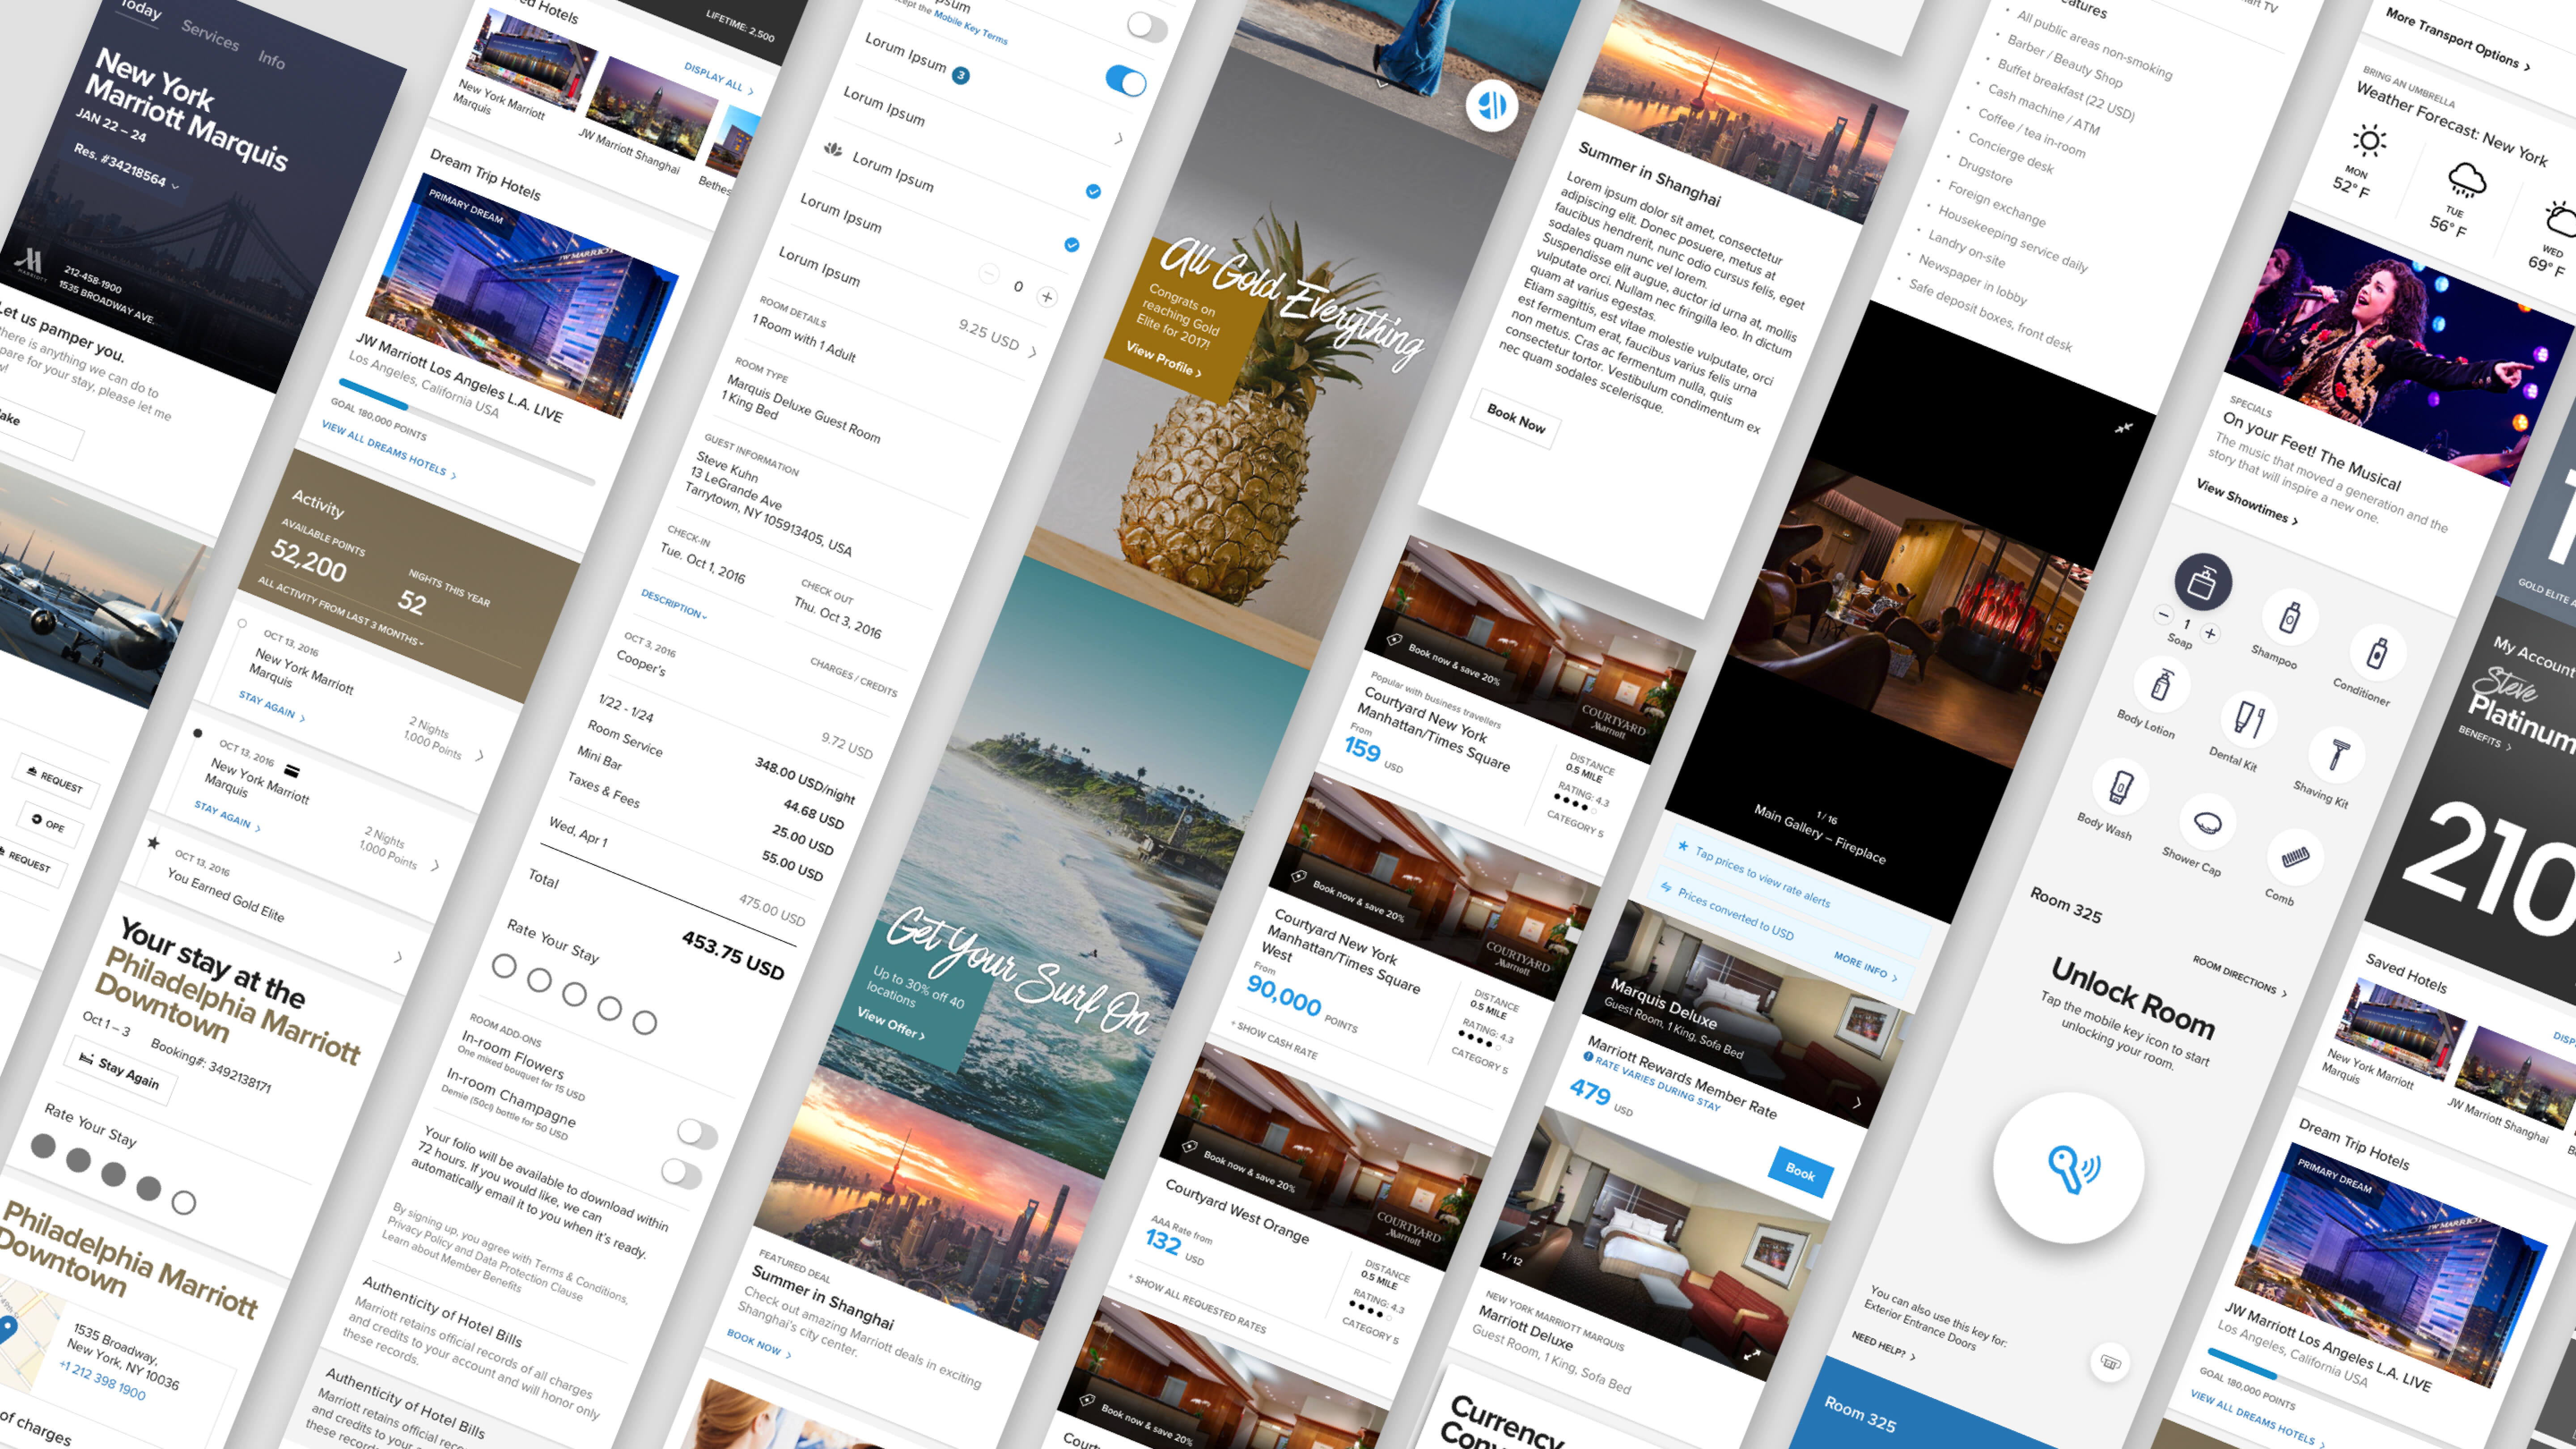This screenshot has height=1449, width=2576.
Task: Choose the Conditioner amenity icon
Action: 2377,653
